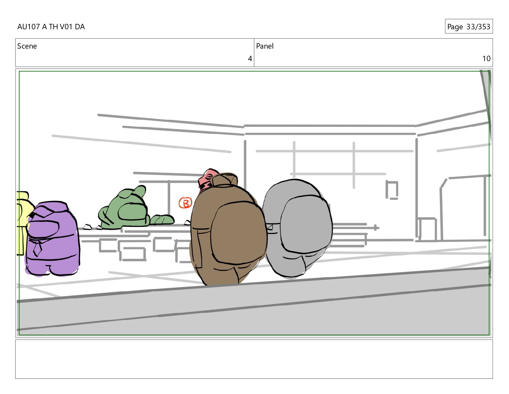Click the empty notes box below the panel
This screenshot has width=509, height=394.
(x=254, y=359)
